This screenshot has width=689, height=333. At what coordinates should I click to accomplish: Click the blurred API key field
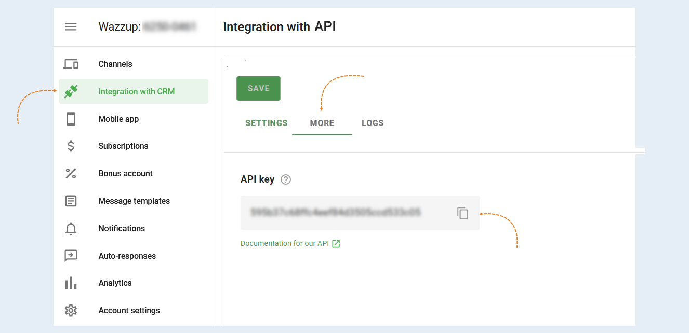(x=360, y=213)
